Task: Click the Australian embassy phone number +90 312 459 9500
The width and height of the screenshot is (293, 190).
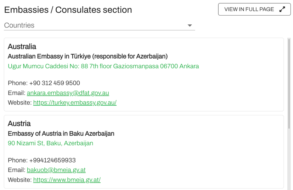Action: tap(54, 83)
